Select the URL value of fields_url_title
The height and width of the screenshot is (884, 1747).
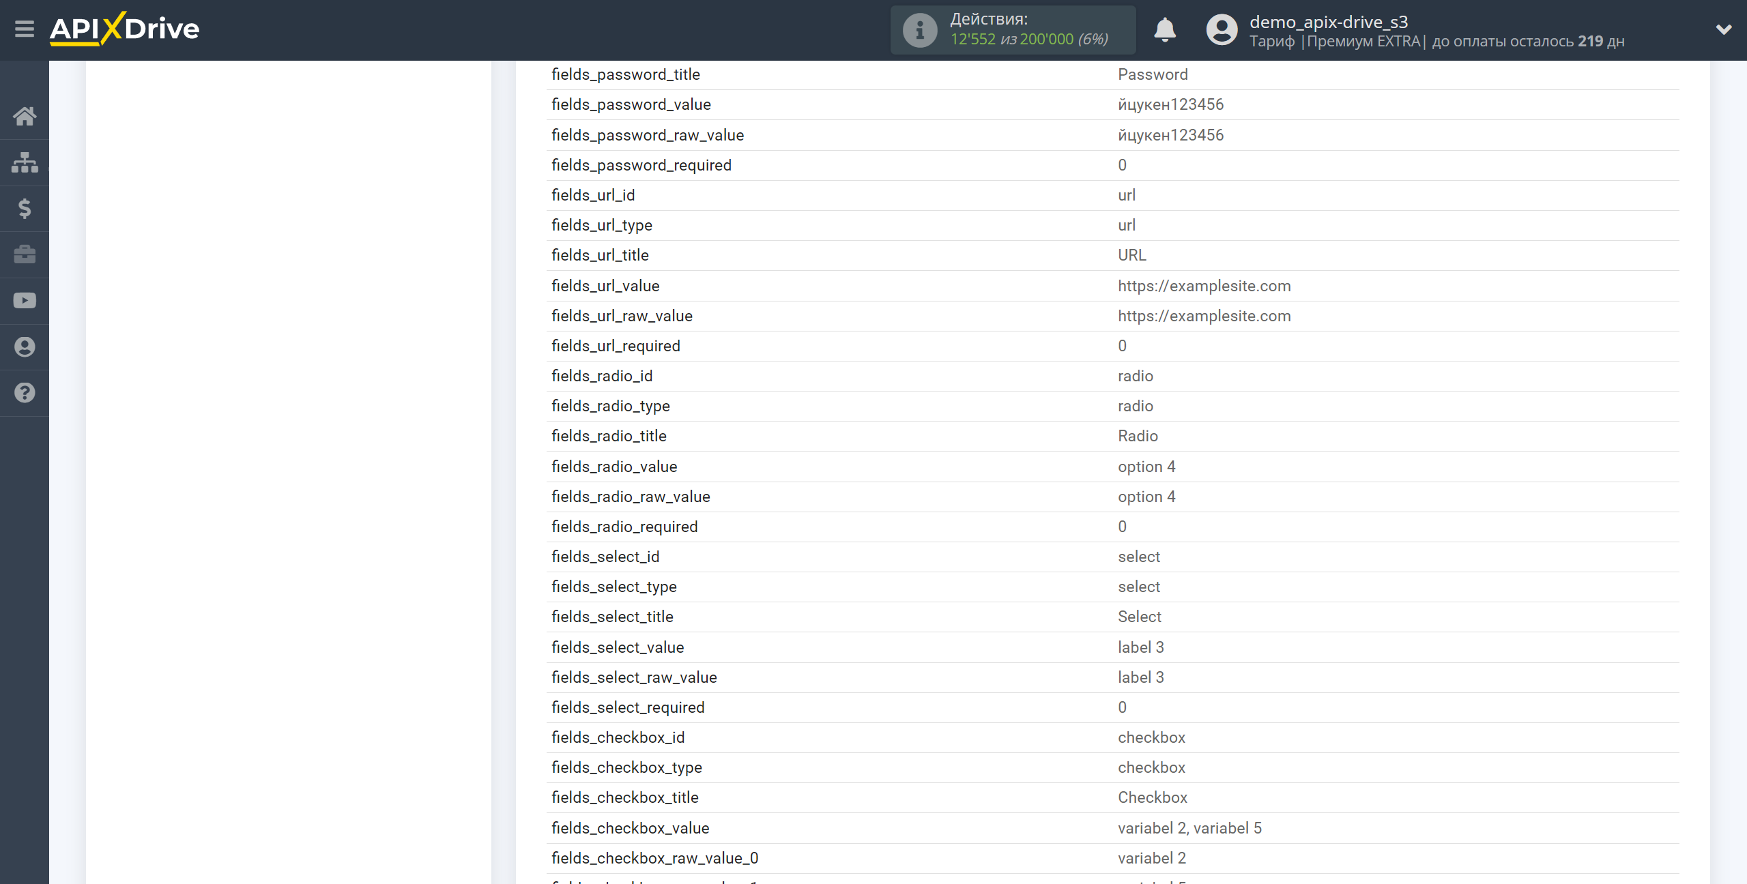[1132, 255]
